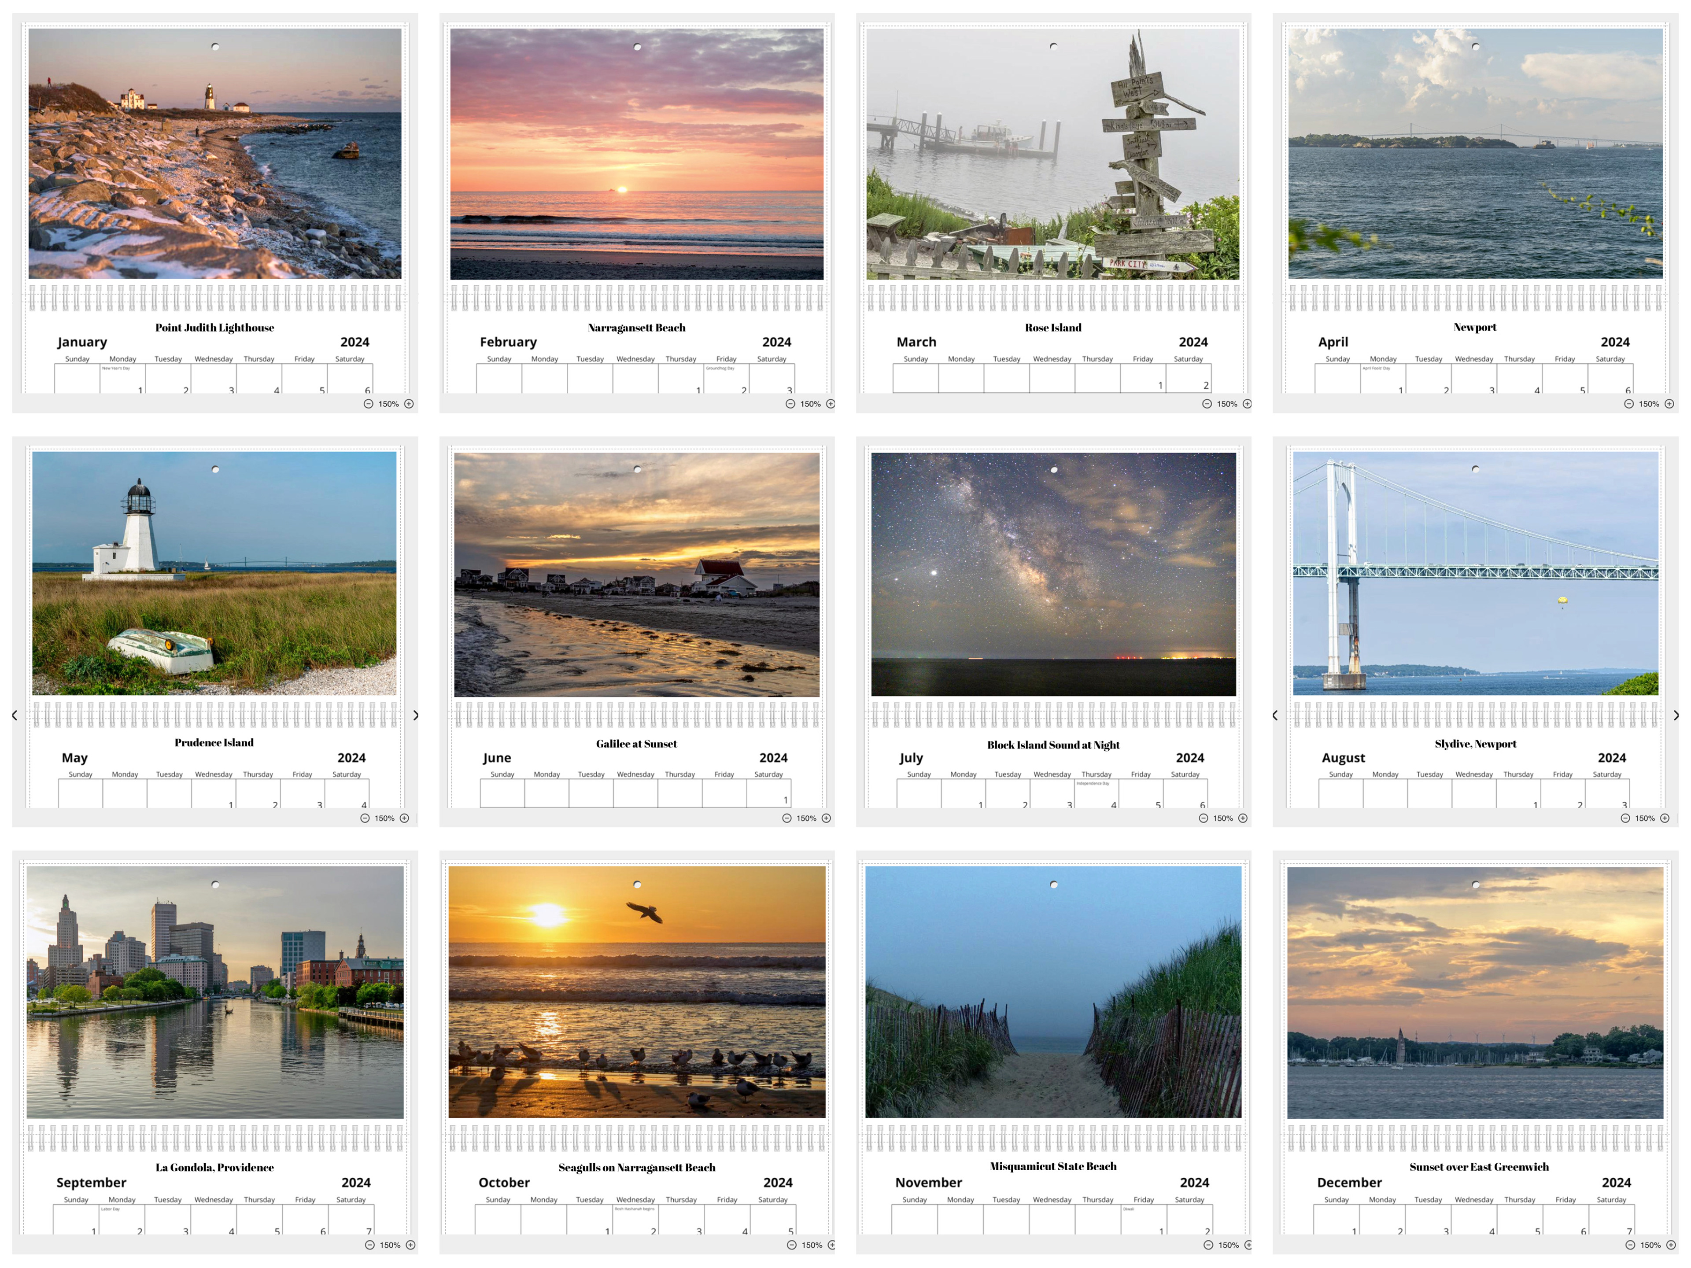
Task: Zoom in on the June Galilee page
Action: point(826,818)
